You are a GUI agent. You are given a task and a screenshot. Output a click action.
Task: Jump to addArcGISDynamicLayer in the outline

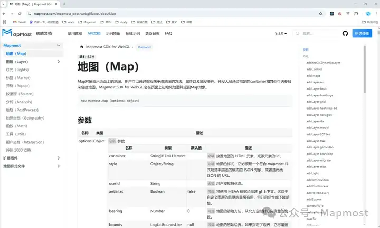click(x=323, y=63)
